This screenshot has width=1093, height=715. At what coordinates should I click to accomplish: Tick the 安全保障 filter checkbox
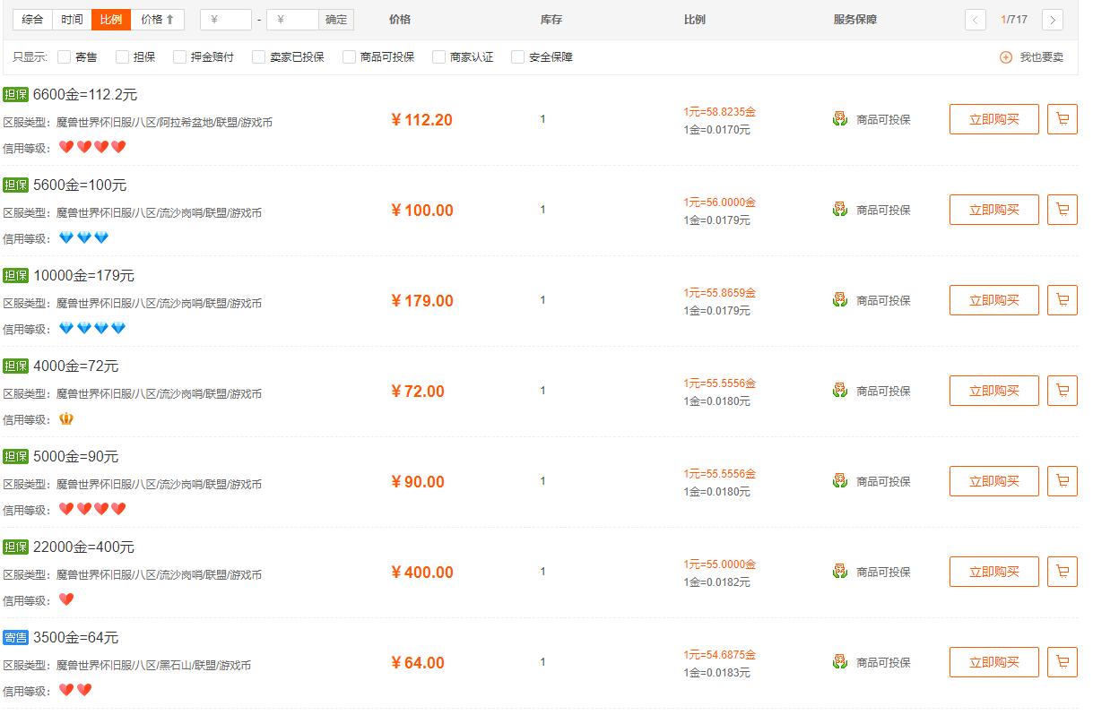[518, 57]
